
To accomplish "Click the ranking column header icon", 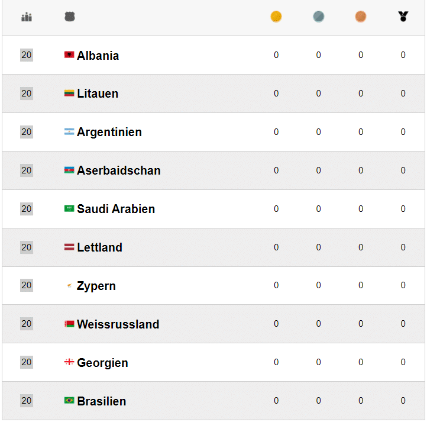I will tap(26, 17).
